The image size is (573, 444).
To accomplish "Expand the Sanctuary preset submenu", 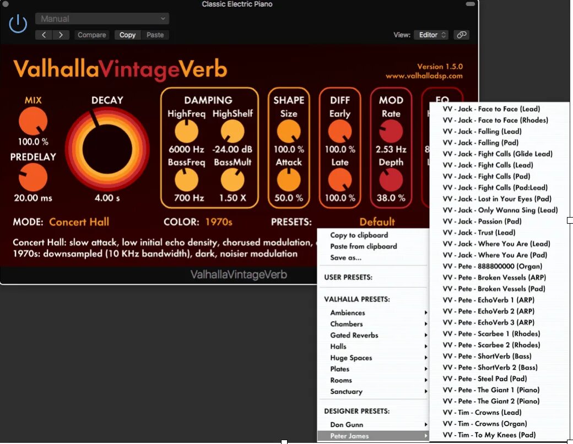I will tap(373, 391).
